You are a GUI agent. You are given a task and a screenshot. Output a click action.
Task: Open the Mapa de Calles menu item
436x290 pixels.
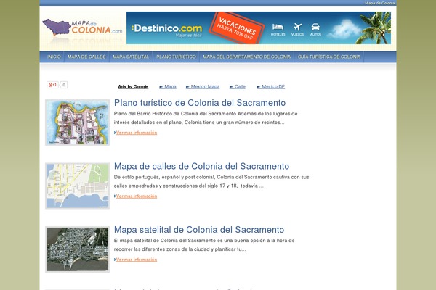pyautogui.click(x=86, y=57)
